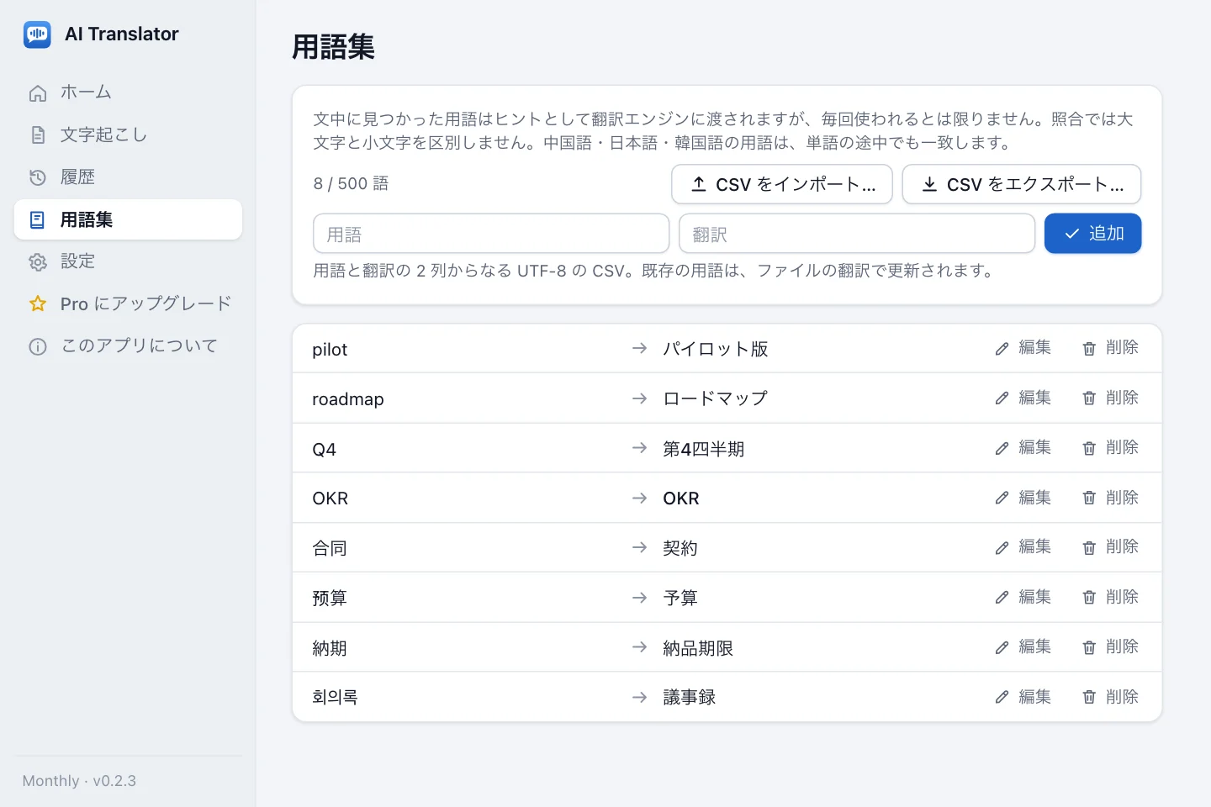Image resolution: width=1211 pixels, height=807 pixels.
Task: Open the ホーム sidebar item
Action: (128, 92)
